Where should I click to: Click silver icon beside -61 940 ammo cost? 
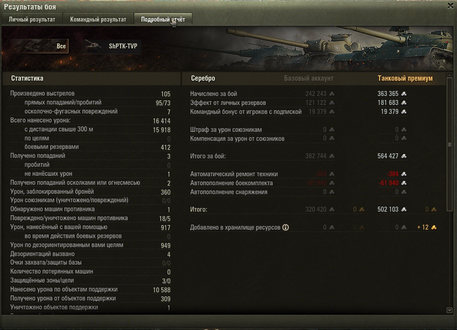click(404, 183)
